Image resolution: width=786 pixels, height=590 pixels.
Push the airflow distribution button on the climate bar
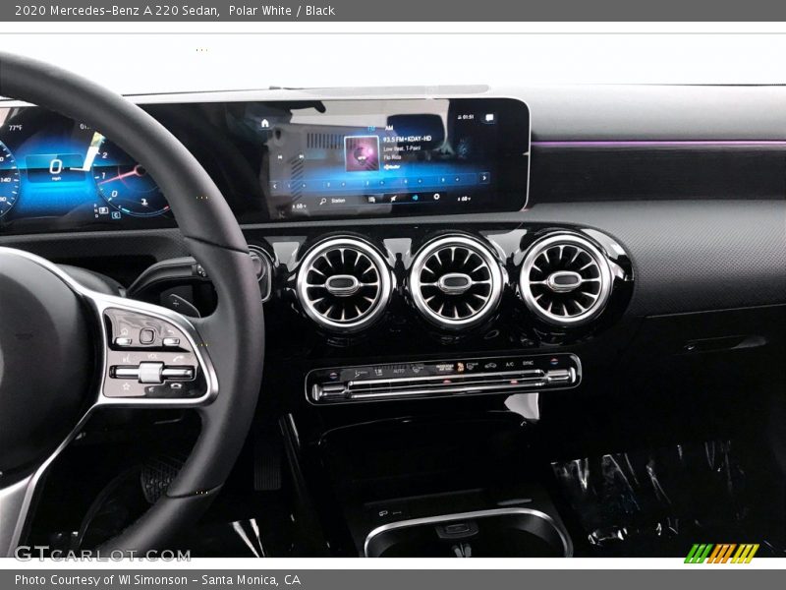coord(362,374)
